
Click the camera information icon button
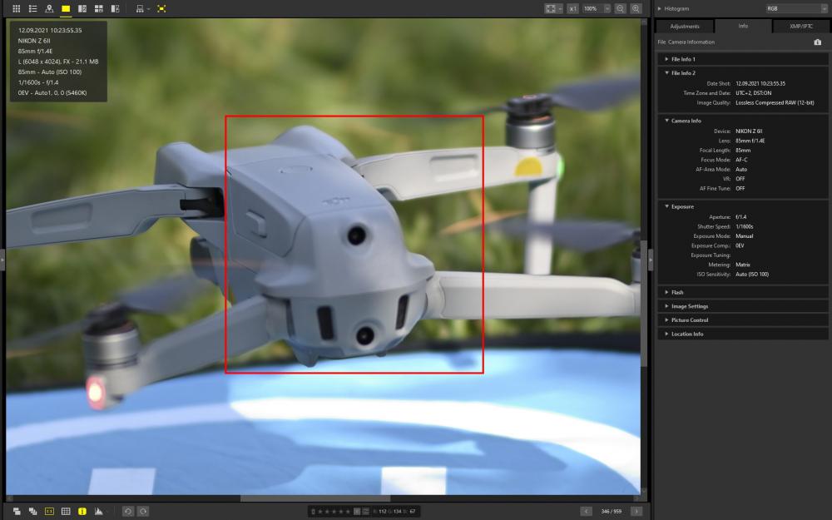(818, 42)
